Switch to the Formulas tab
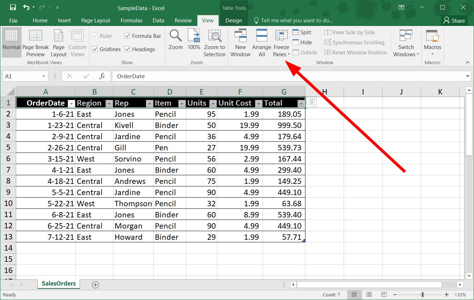Image resolution: width=474 pixels, height=300 pixels. tap(131, 21)
